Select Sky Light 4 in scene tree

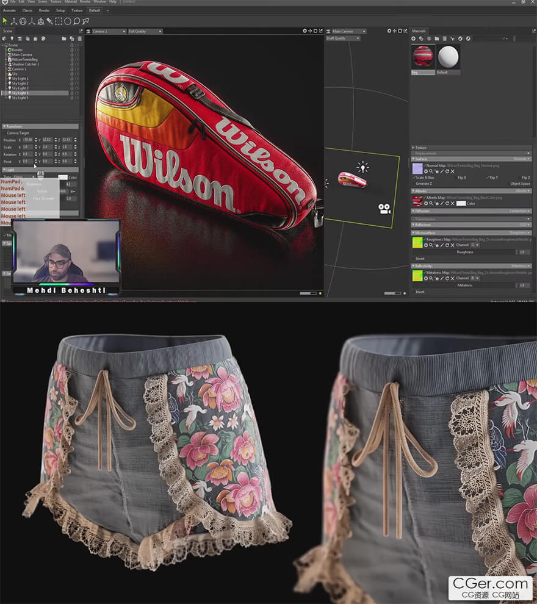pos(35,93)
